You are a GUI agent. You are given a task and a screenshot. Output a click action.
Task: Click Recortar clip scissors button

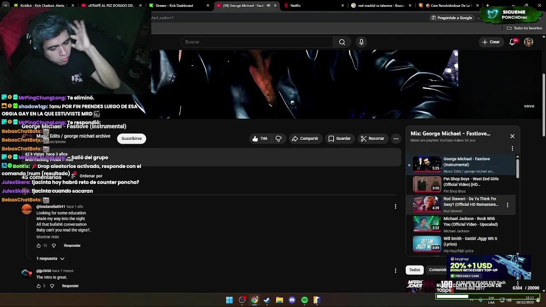[372, 139]
